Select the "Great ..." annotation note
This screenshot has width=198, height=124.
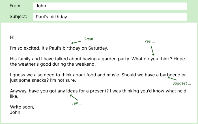coord(90,39)
